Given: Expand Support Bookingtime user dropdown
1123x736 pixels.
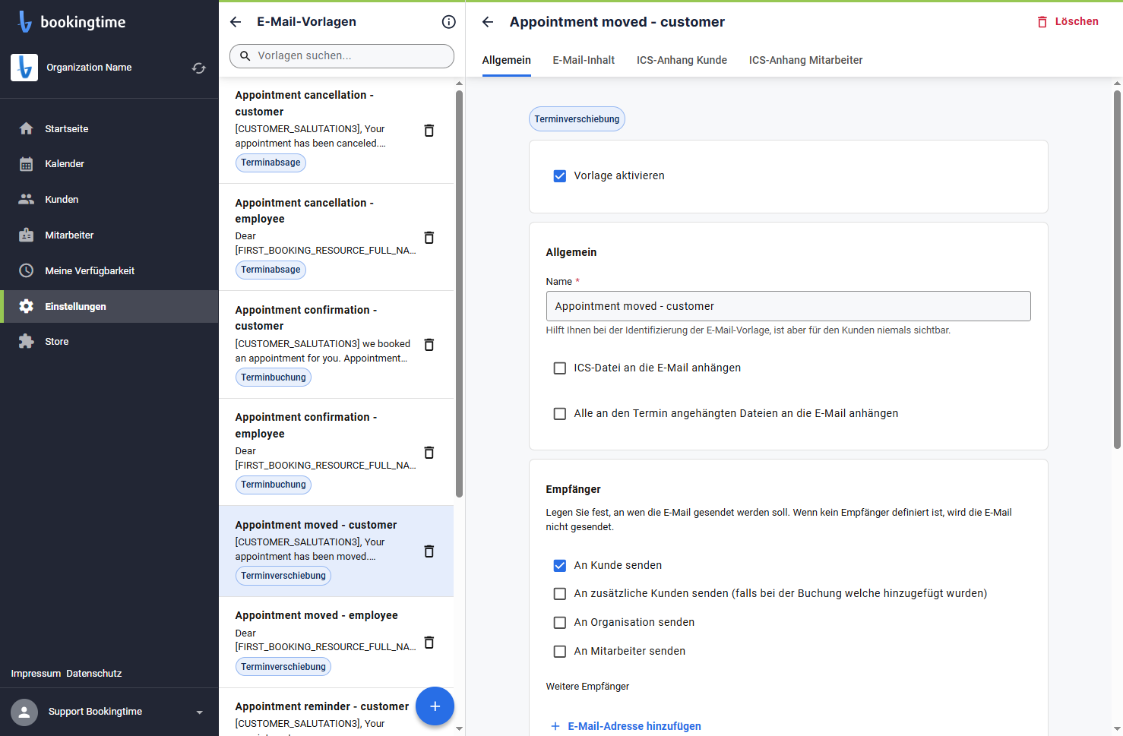Looking at the screenshot, I should tap(200, 712).
